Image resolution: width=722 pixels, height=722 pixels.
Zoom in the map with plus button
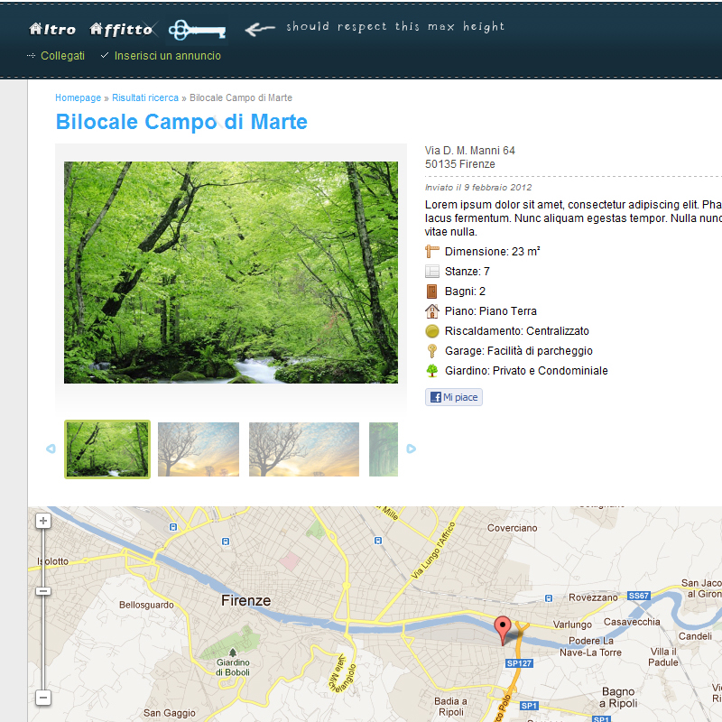tap(43, 521)
